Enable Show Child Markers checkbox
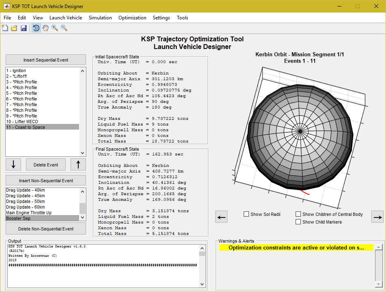 (298, 222)
